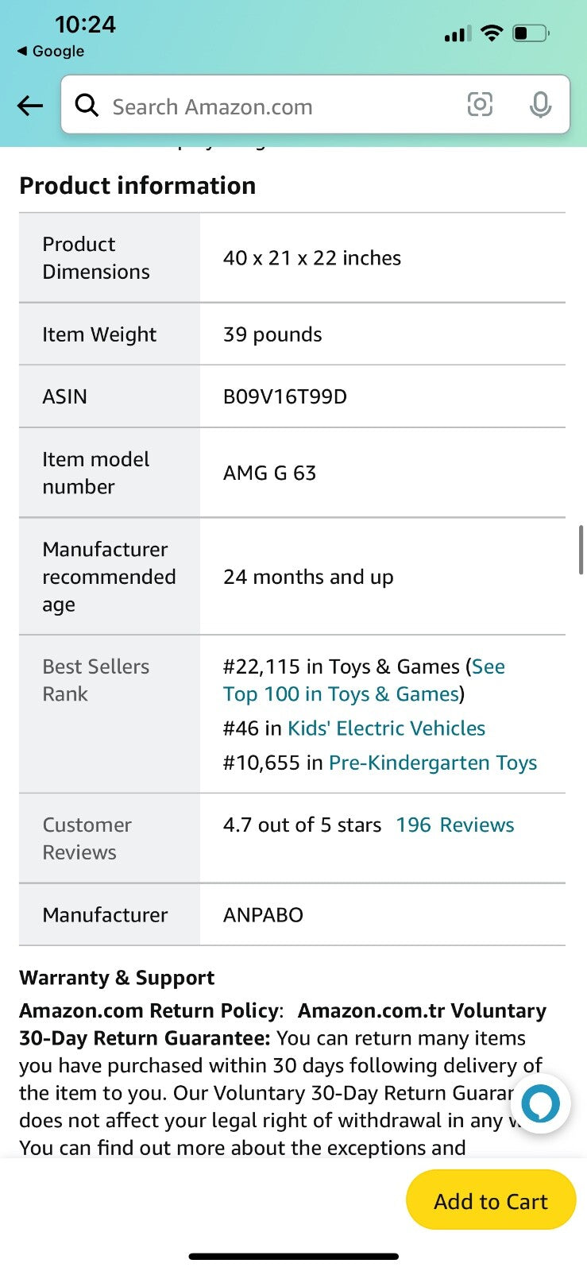Open the Alexa assistant floating icon
Viewport: 587px width, 1271px height.
541,1103
